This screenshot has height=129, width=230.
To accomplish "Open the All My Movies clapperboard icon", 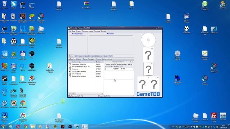I will point(187,18).
